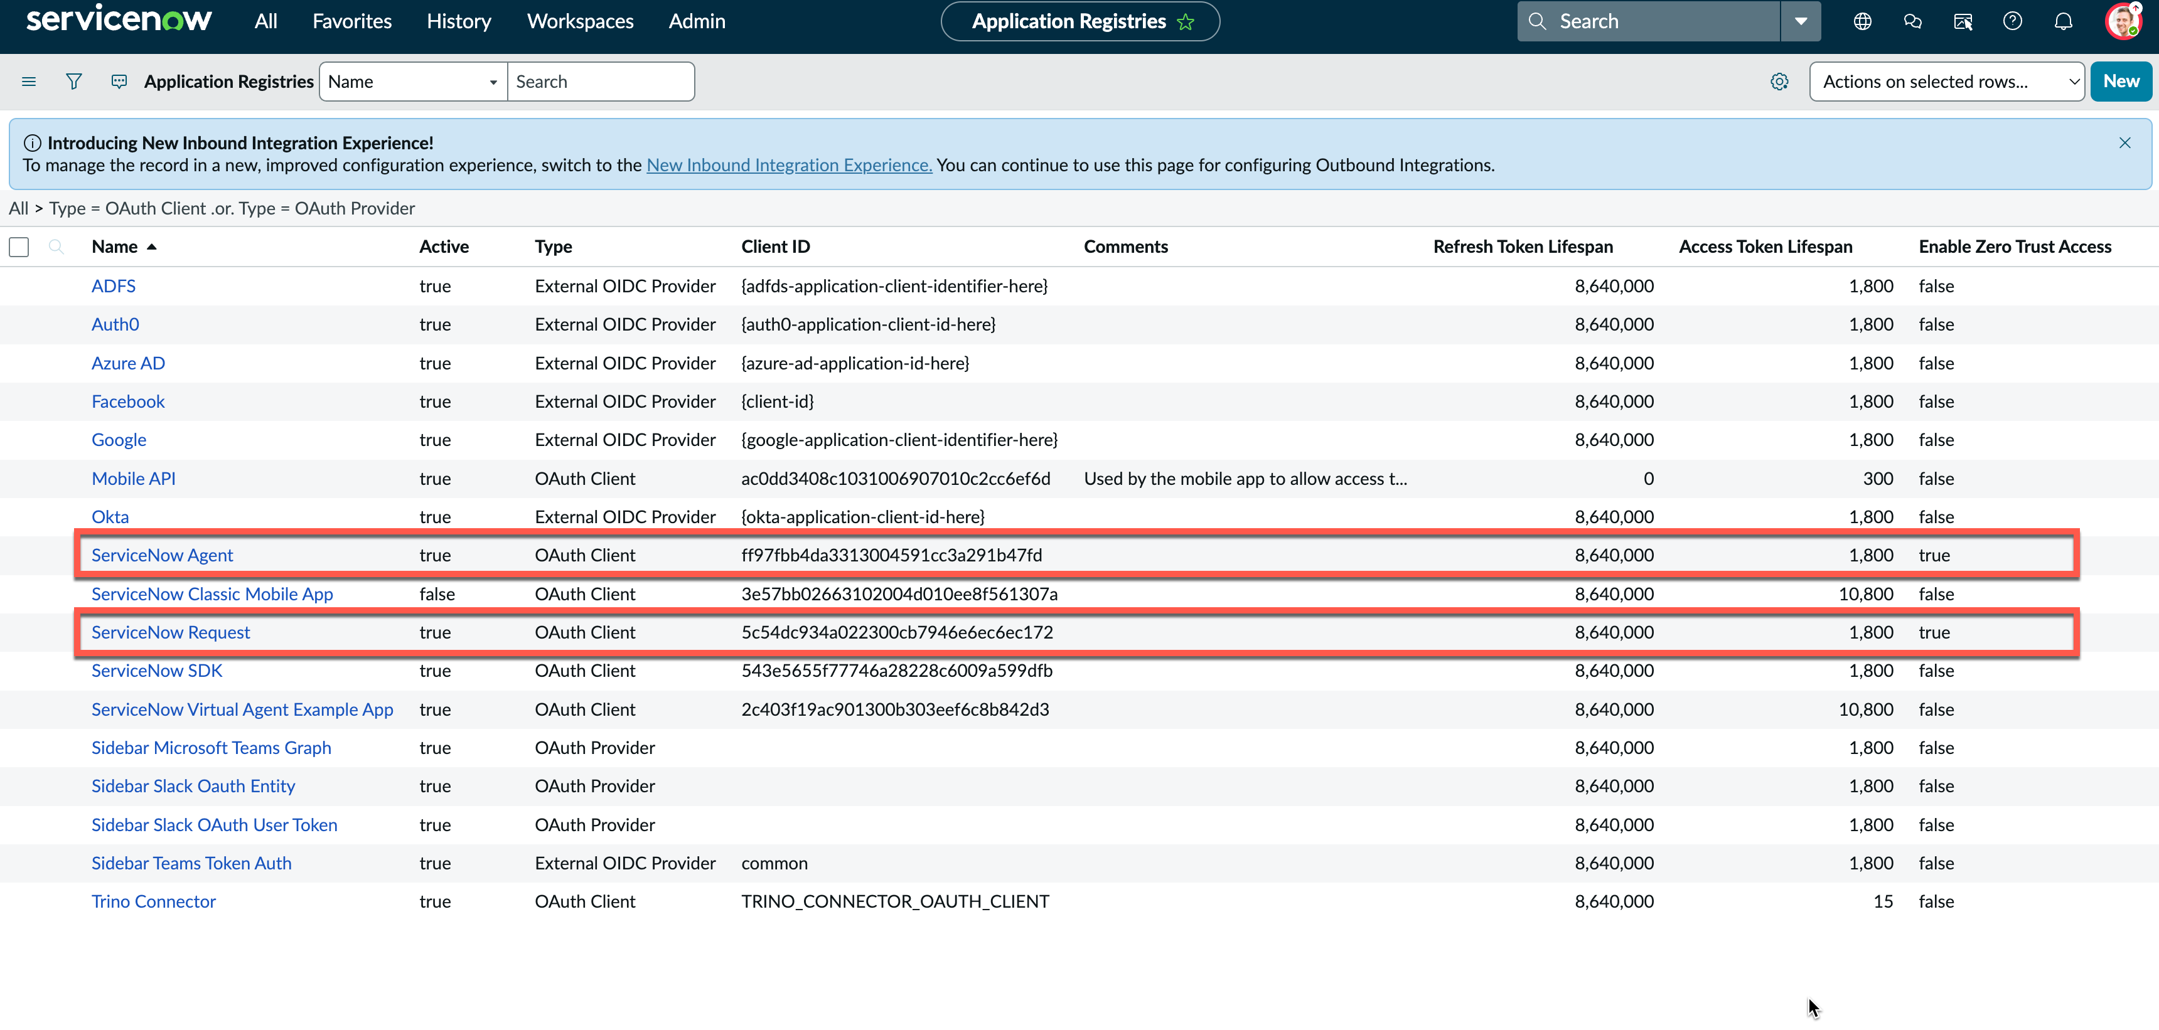The width and height of the screenshot is (2159, 1030).
Task: Click client ID TRINO_CONNECTOR_OAUTH_CLIENT
Action: 894,901
